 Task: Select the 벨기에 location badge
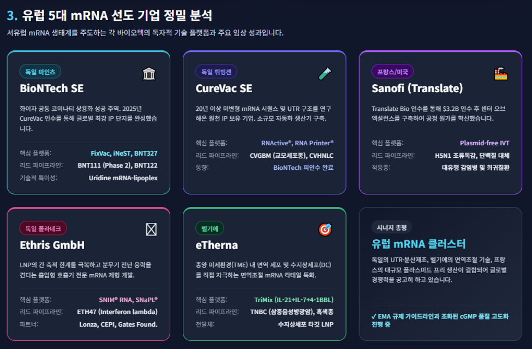click(210, 228)
